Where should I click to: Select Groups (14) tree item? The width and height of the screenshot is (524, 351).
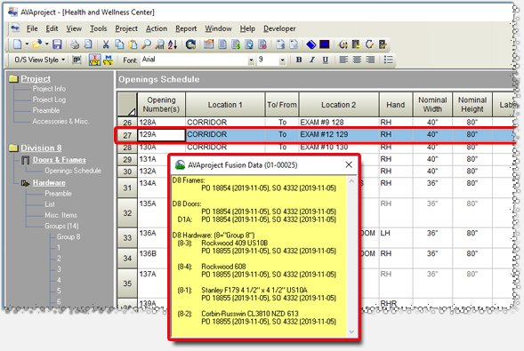[61, 226]
